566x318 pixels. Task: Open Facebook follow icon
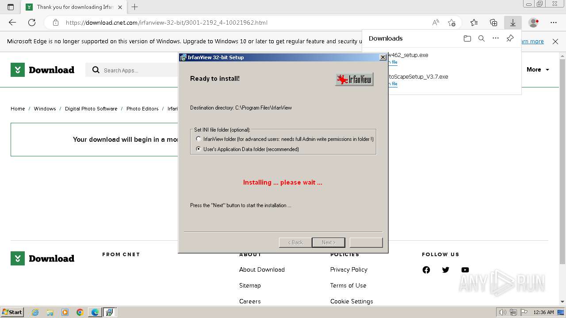pyautogui.click(x=426, y=270)
